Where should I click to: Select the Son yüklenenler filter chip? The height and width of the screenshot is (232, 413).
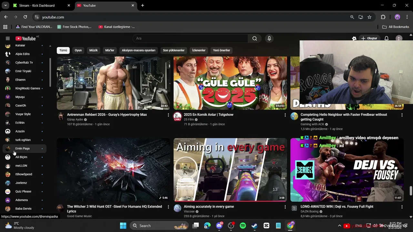(x=174, y=50)
